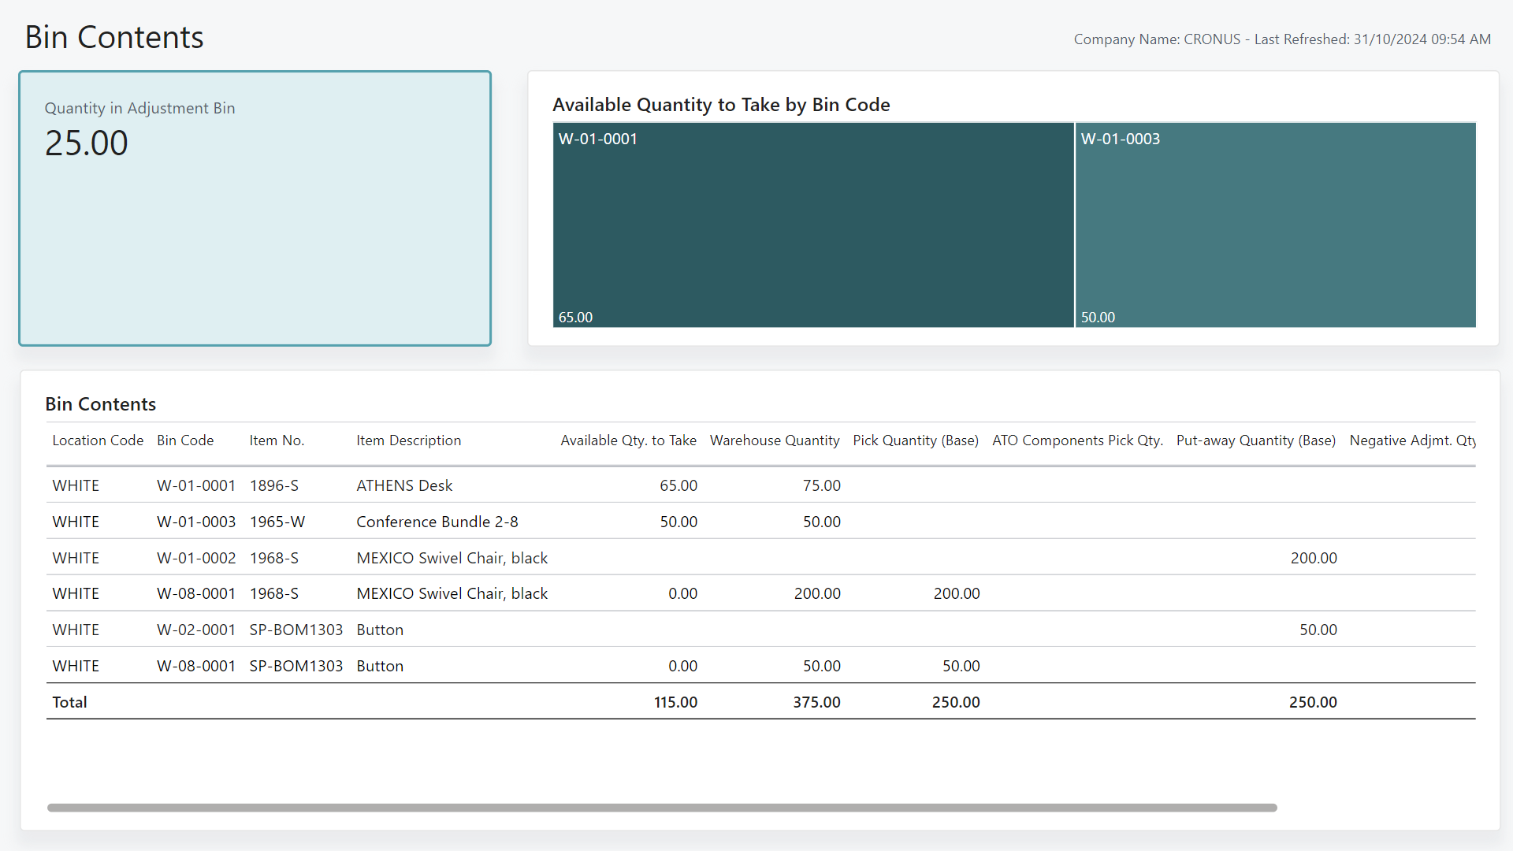
Task: Click the Available Quantity to Take by Bin Code title
Action: (721, 105)
